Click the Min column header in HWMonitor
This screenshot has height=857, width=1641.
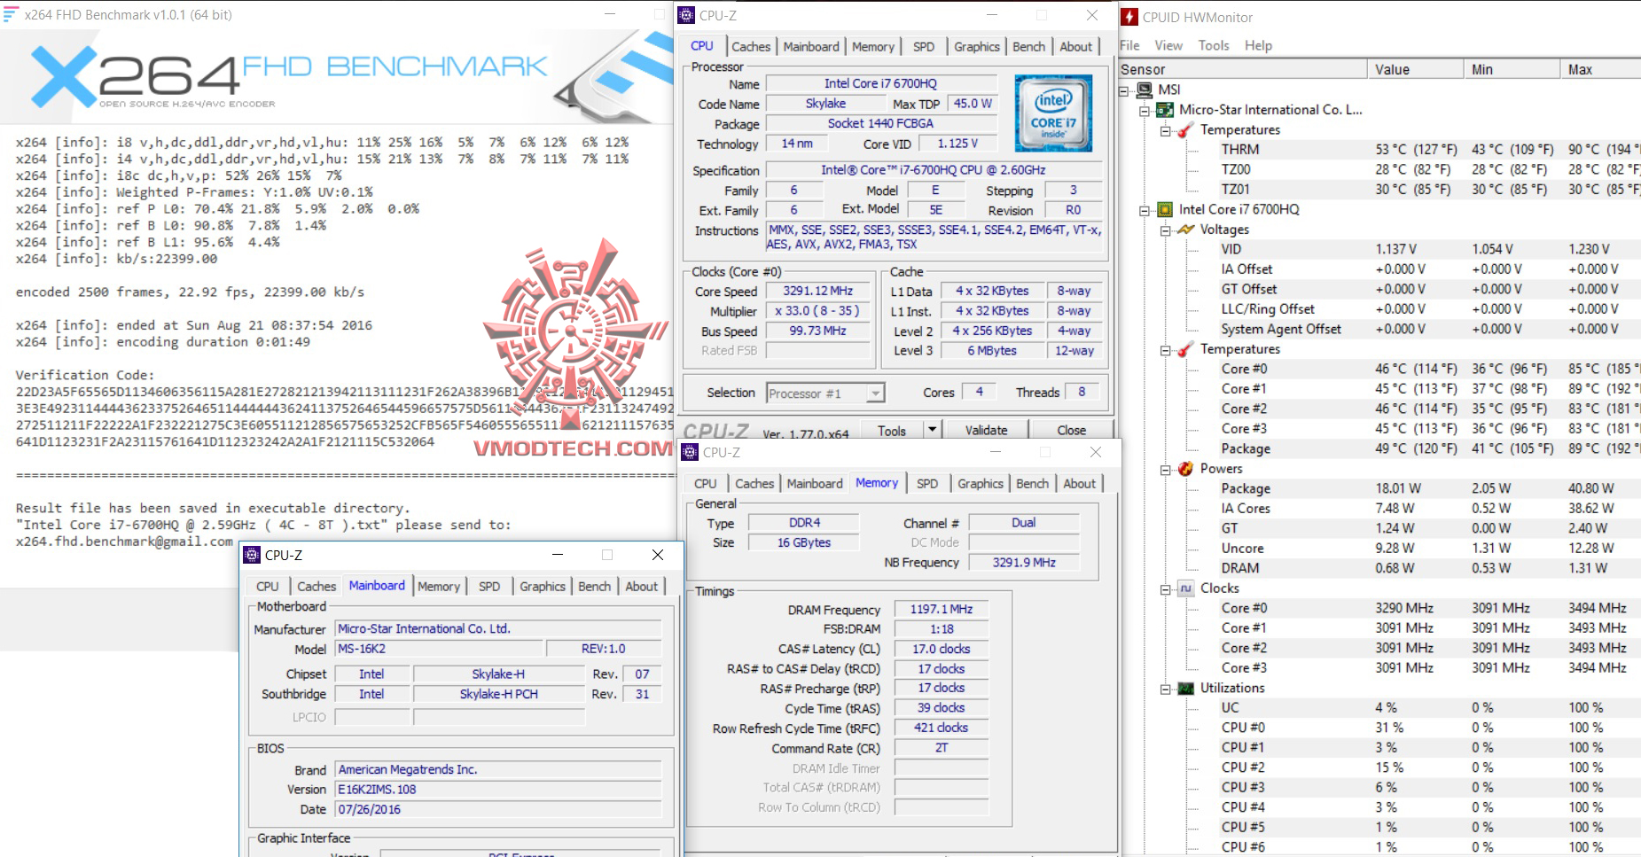point(1512,69)
